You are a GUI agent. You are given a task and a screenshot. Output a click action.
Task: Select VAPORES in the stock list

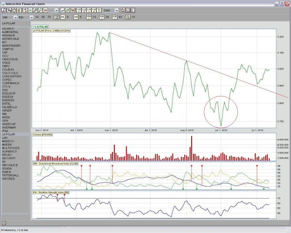point(8,179)
